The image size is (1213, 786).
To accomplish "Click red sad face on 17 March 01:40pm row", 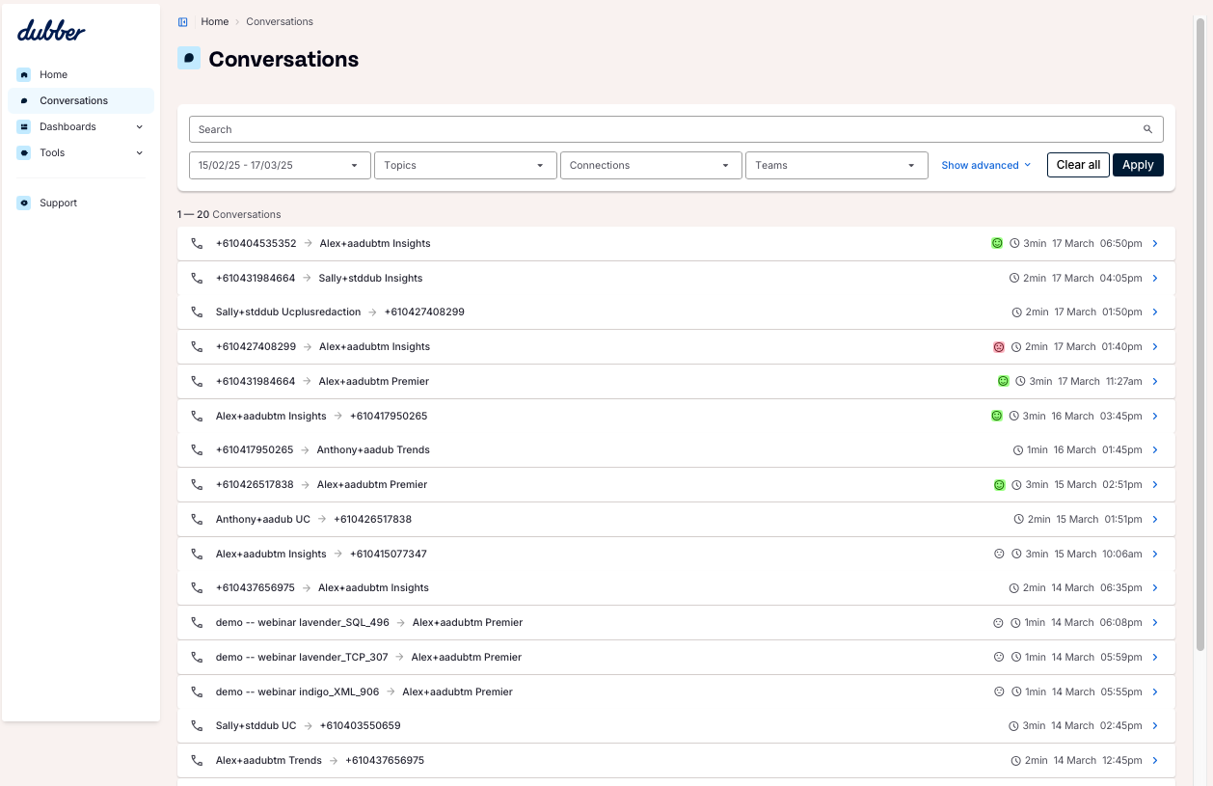I will point(999,346).
